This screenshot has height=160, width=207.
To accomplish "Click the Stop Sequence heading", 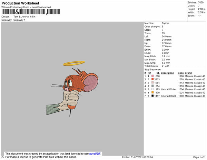I will [153, 70].
